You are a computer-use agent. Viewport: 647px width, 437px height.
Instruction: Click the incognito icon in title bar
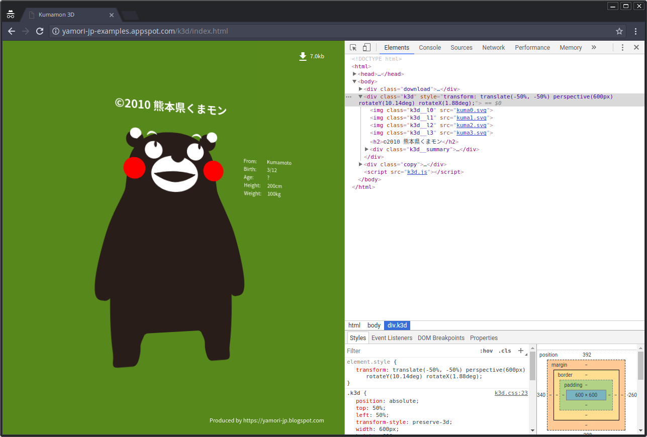pyautogui.click(x=11, y=15)
